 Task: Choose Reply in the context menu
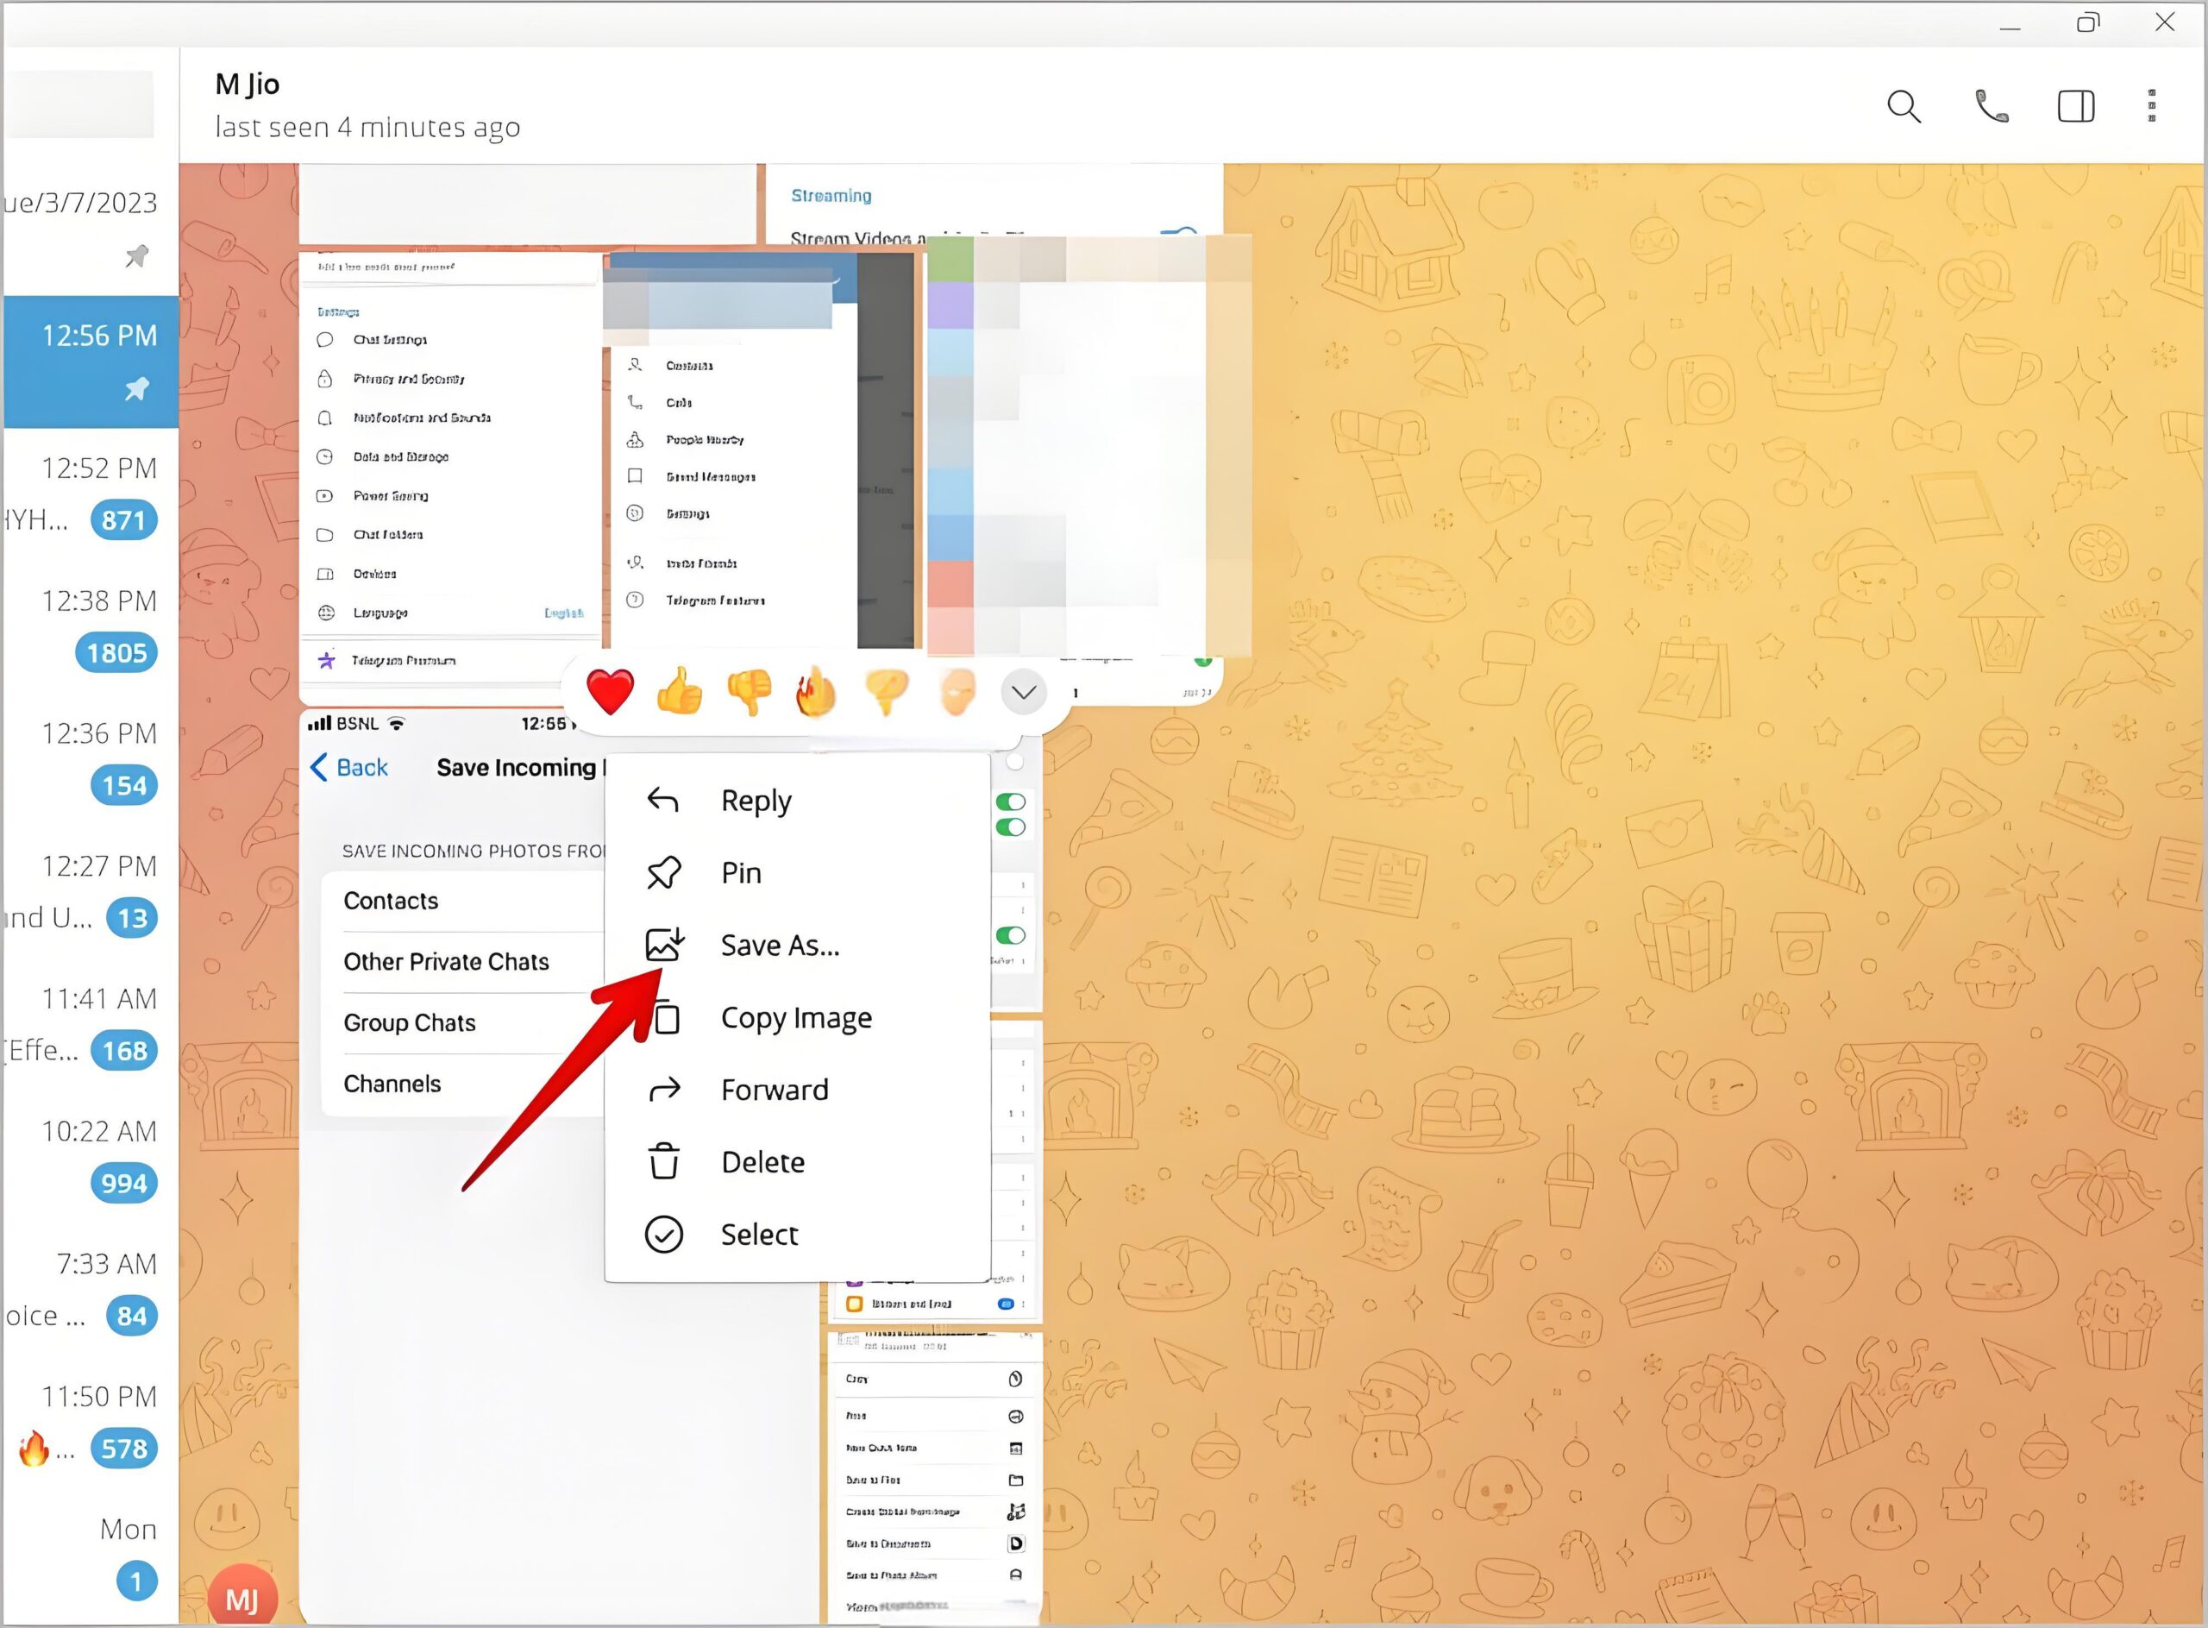pos(756,801)
